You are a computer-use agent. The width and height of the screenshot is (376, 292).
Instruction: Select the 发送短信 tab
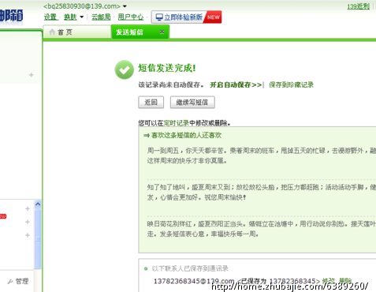click(140, 32)
